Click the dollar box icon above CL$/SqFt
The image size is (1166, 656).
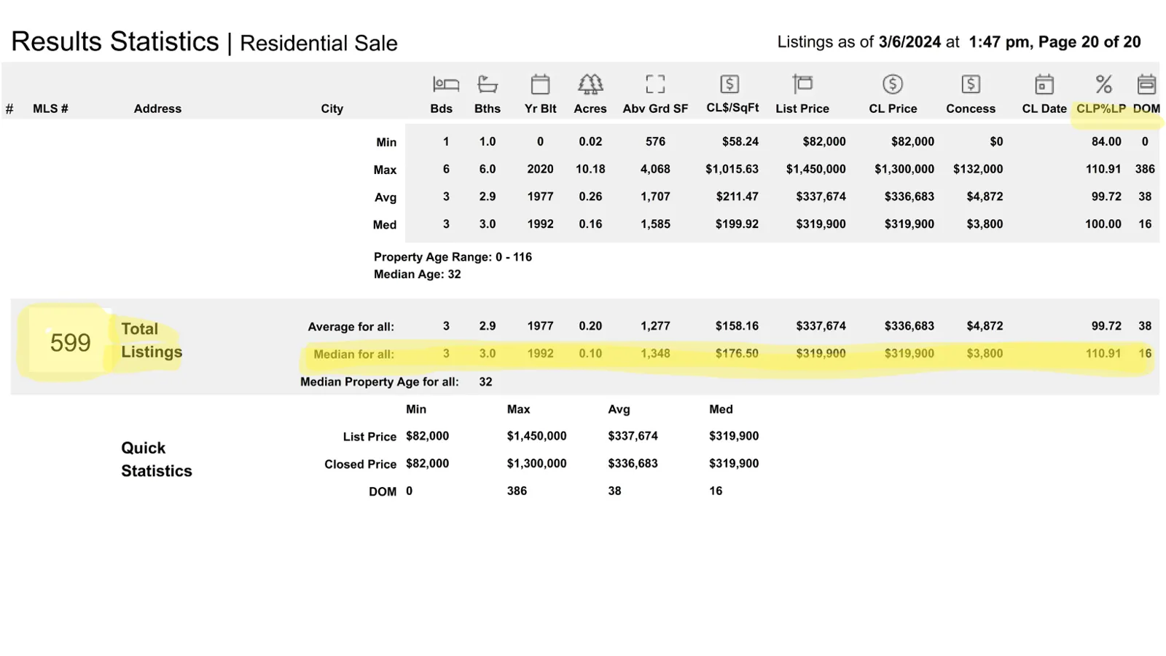729,84
